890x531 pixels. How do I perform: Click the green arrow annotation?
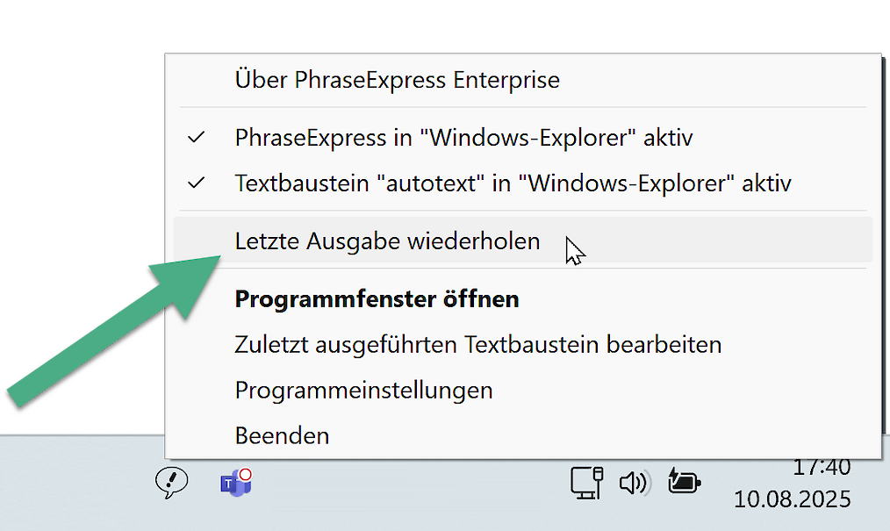pyautogui.click(x=113, y=332)
